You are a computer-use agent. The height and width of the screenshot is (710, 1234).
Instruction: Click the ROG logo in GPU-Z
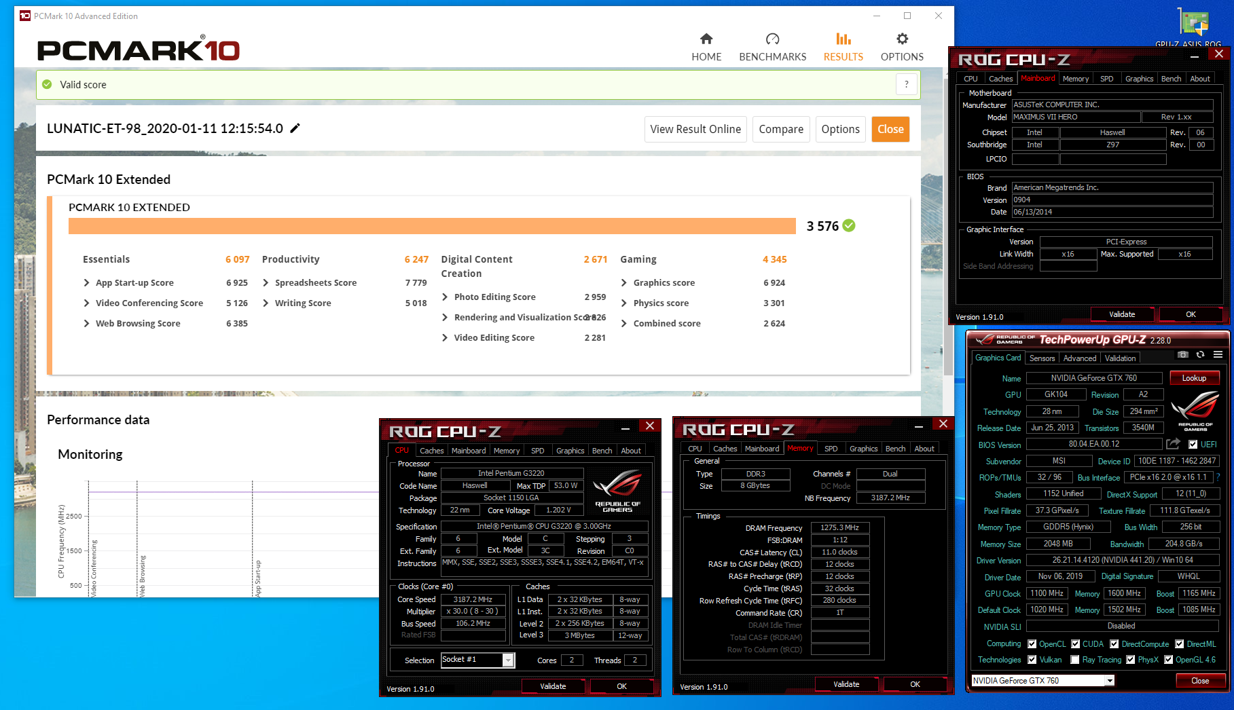click(1195, 411)
